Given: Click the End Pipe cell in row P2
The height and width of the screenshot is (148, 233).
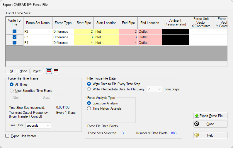Looking at the screenshot, I should pos(128,32).
